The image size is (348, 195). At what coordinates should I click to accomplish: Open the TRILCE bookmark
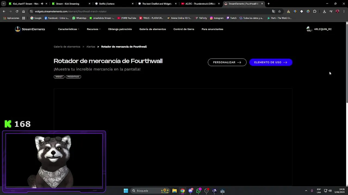151,18
